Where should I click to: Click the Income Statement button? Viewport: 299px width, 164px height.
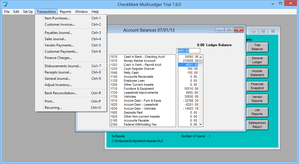coord(257,73)
